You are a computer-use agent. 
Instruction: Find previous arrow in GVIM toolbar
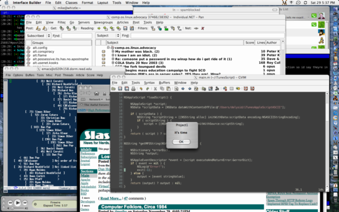click(x=189, y=89)
